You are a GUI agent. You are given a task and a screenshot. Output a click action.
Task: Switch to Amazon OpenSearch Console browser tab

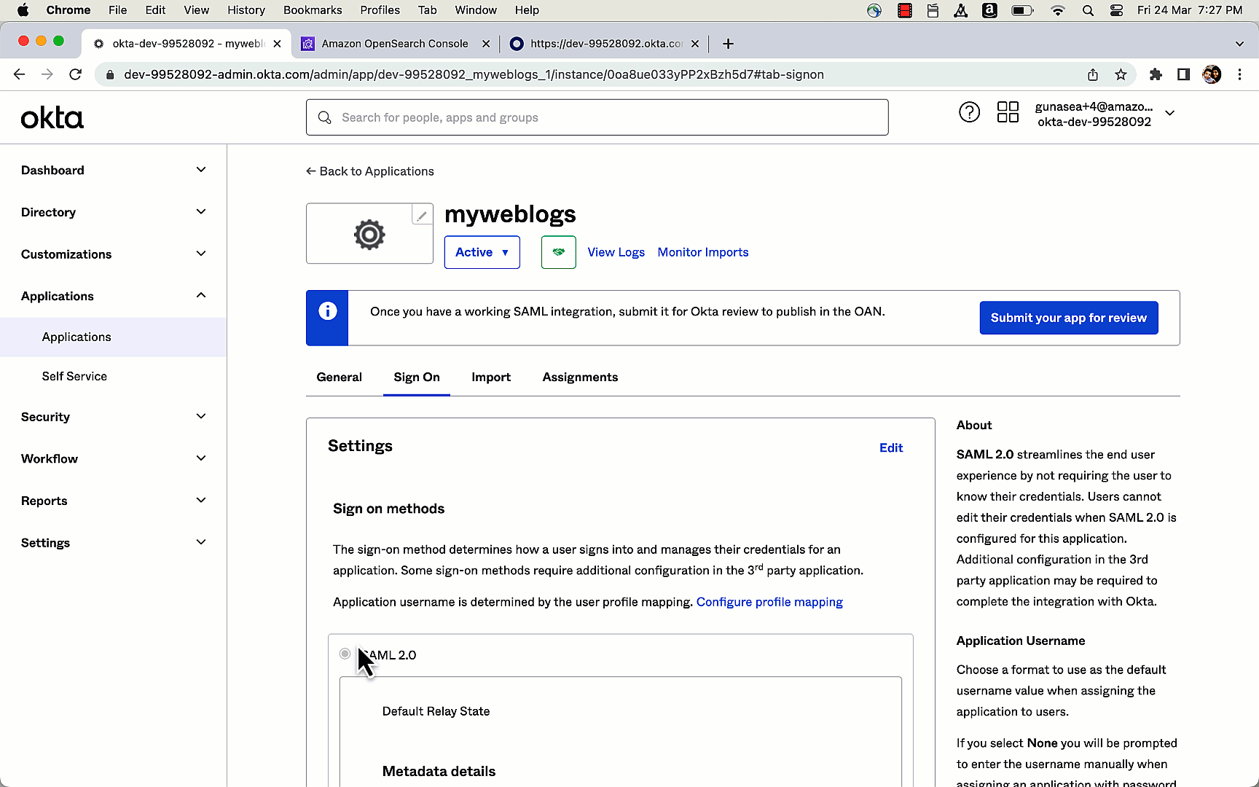[396, 44]
